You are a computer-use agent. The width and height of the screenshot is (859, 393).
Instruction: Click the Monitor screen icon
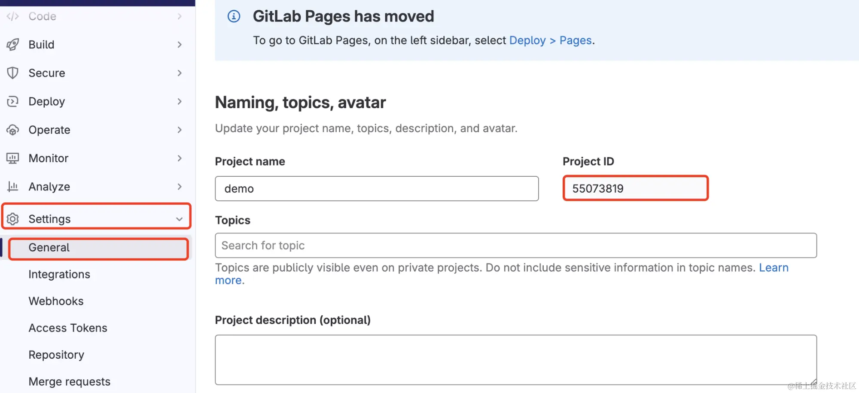(13, 158)
